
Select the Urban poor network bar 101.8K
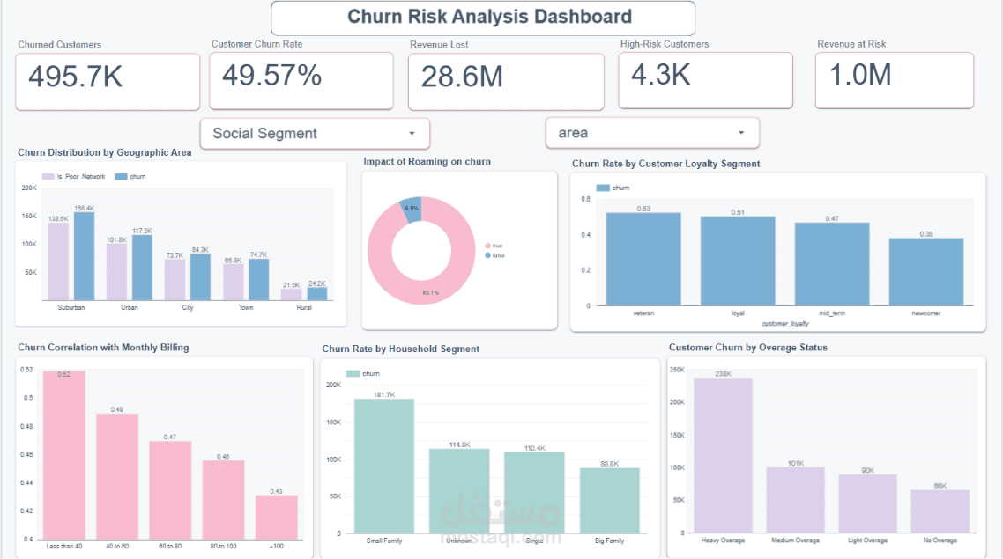tap(116, 272)
